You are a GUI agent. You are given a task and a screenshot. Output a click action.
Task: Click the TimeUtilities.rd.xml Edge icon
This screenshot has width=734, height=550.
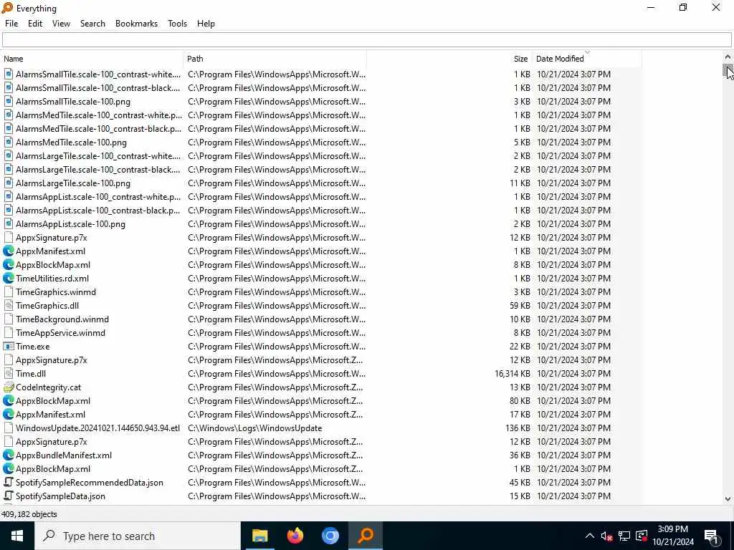(8, 279)
